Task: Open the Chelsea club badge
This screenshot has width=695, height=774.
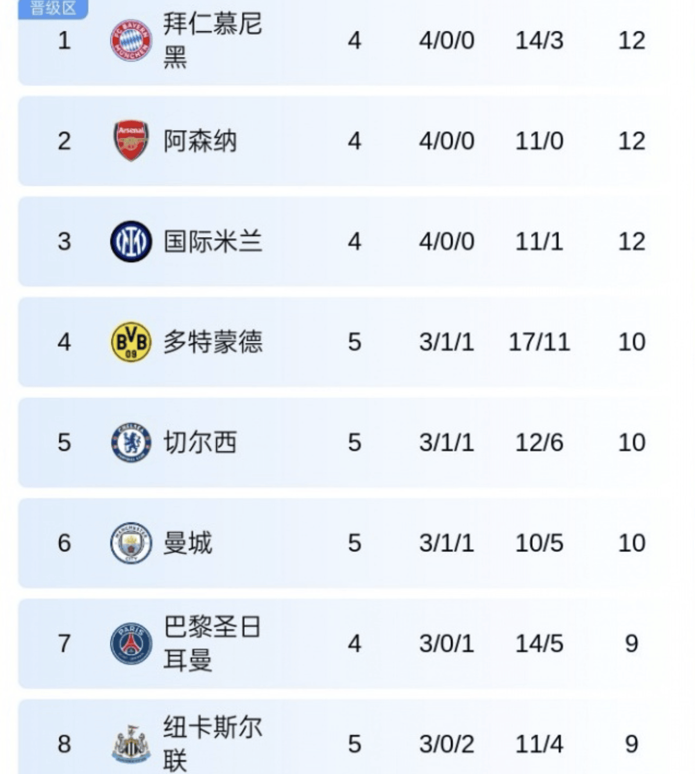Action: click(x=131, y=442)
